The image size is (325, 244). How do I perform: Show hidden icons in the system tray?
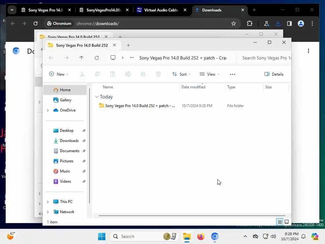245,236
